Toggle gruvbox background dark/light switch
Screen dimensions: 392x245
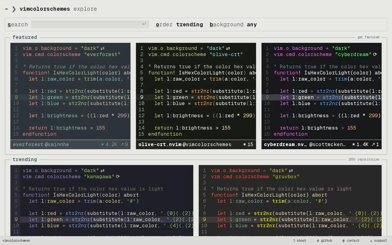click(x=291, y=171)
